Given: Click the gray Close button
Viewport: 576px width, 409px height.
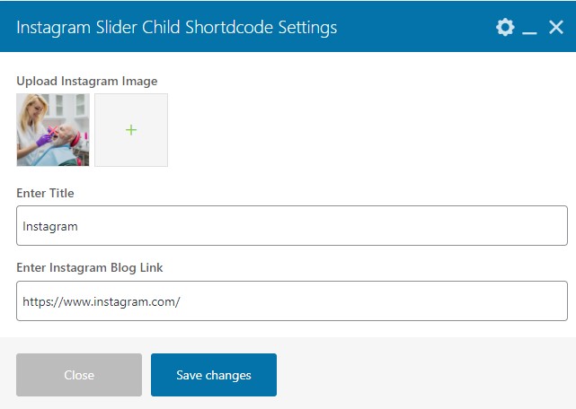Looking at the screenshot, I should point(79,375).
